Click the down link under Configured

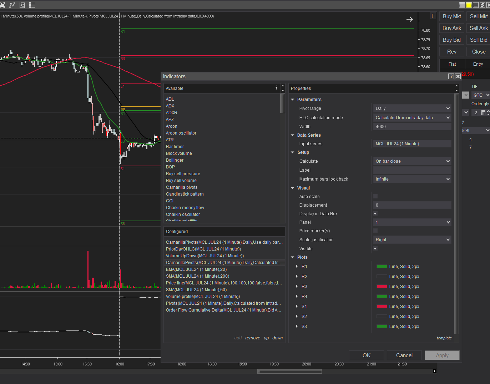pyautogui.click(x=277, y=338)
